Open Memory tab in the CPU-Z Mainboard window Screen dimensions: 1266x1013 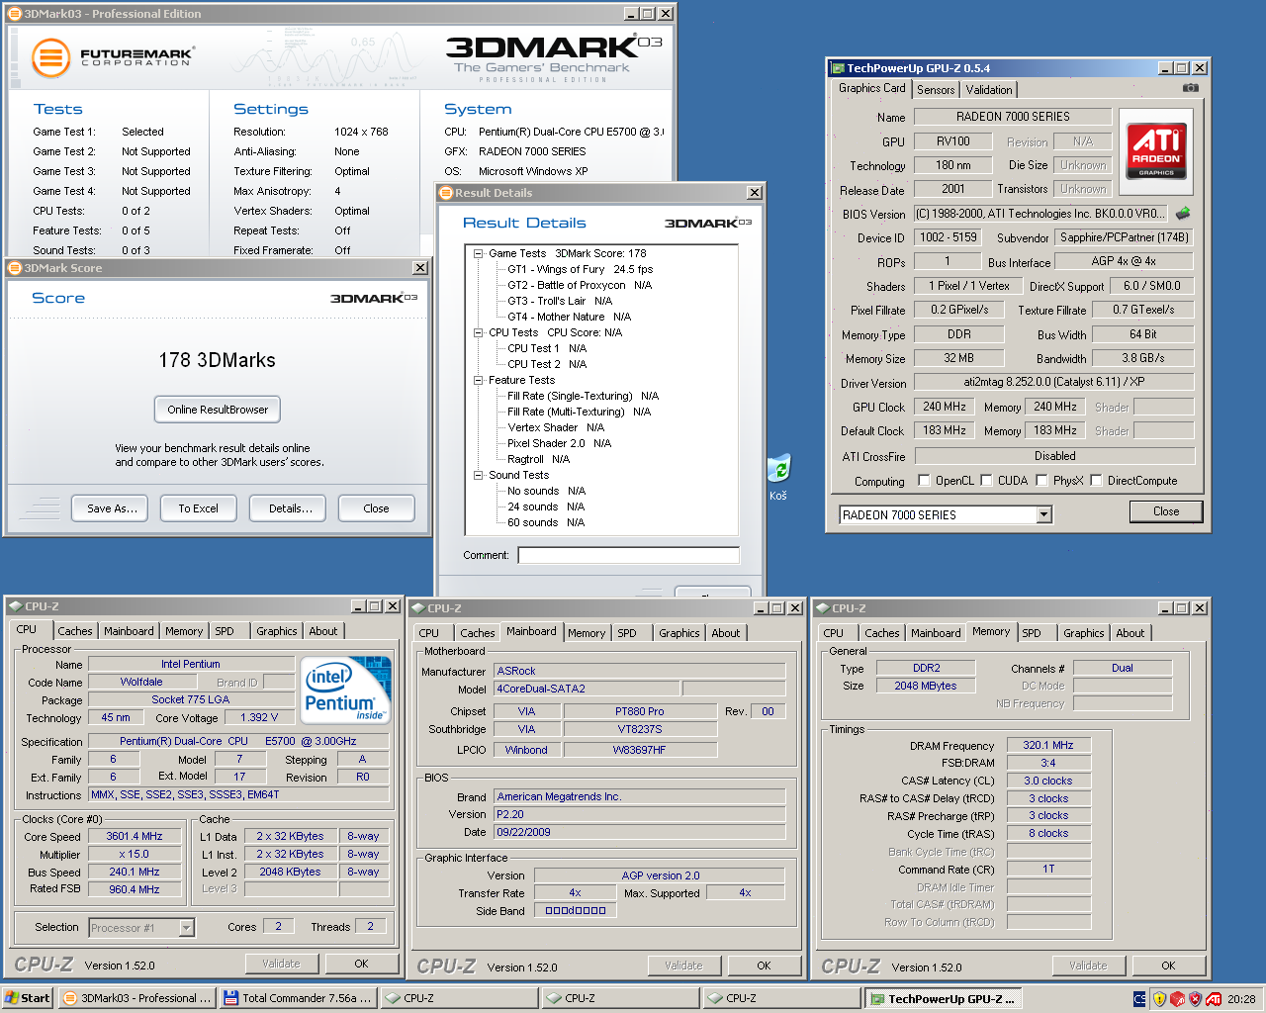(587, 633)
